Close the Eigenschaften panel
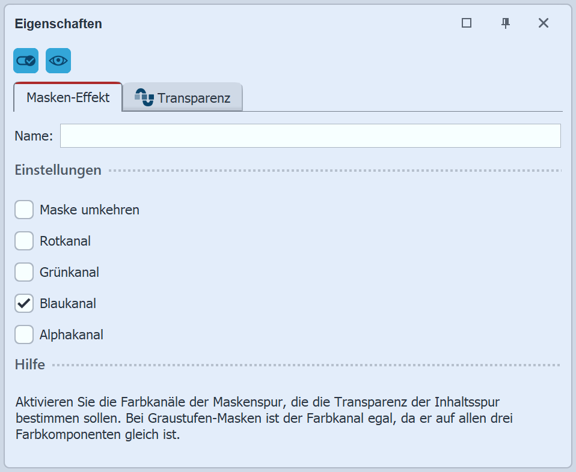The height and width of the screenshot is (472, 576). pyautogui.click(x=543, y=23)
